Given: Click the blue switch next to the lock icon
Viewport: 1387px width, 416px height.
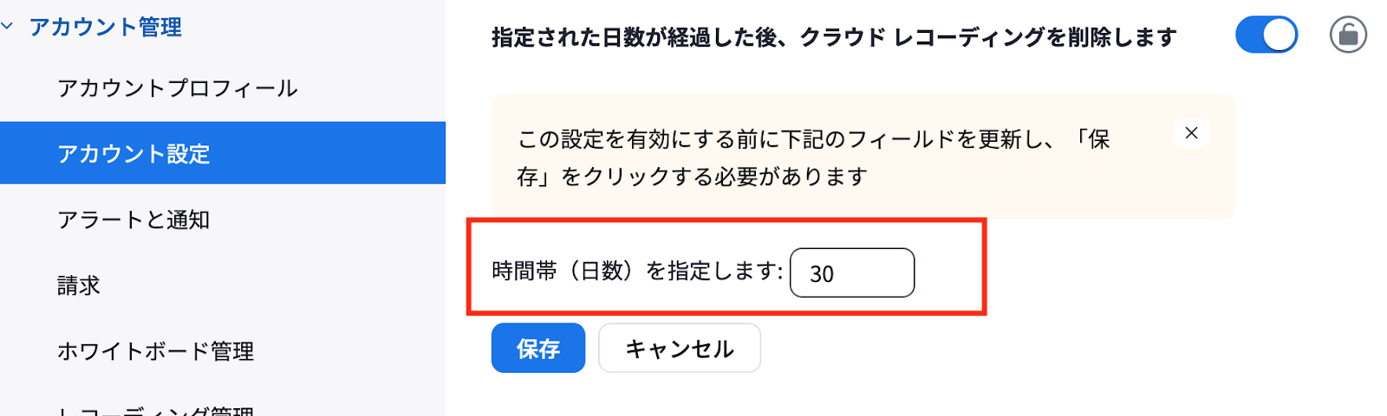Looking at the screenshot, I should [x=1267, y=35].
